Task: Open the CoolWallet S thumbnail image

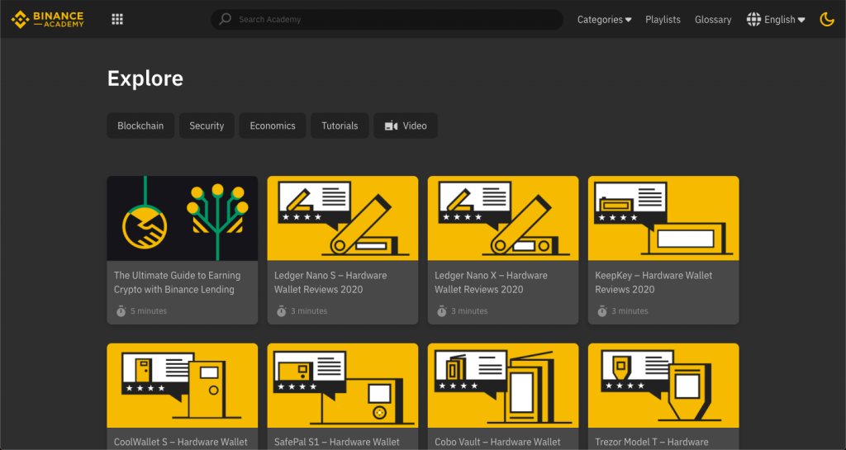Action: [x=183, y=386]
